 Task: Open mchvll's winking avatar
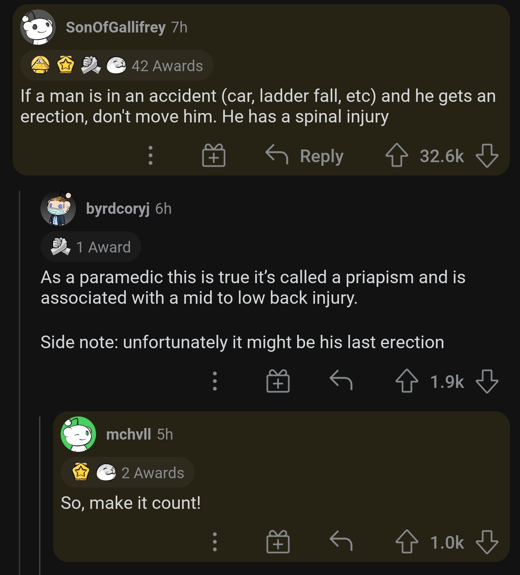click(79, 435)
